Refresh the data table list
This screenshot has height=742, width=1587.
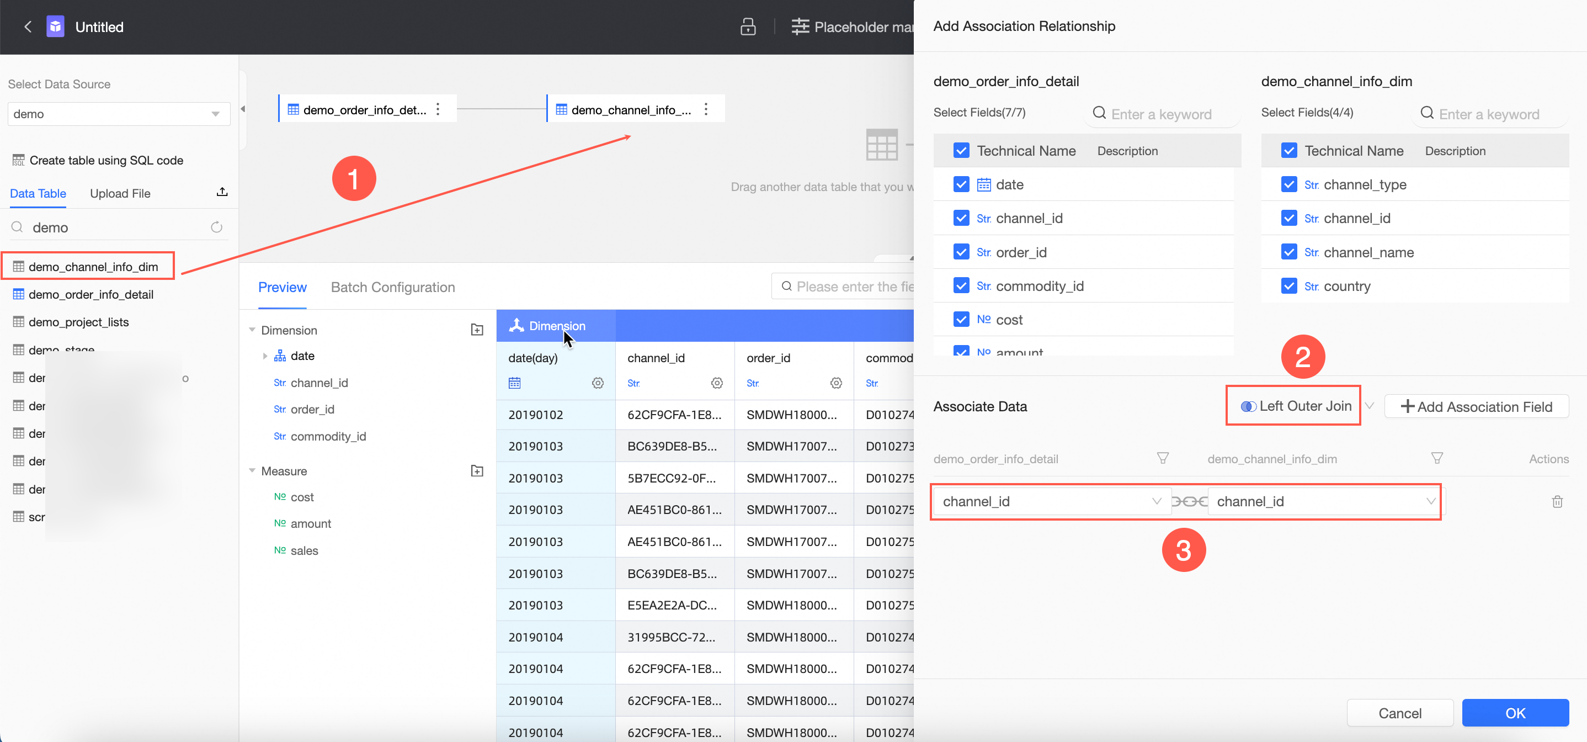click(x=216, y=227)
